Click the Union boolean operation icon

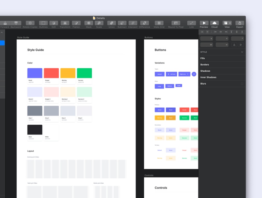click(x=111, y=23)
